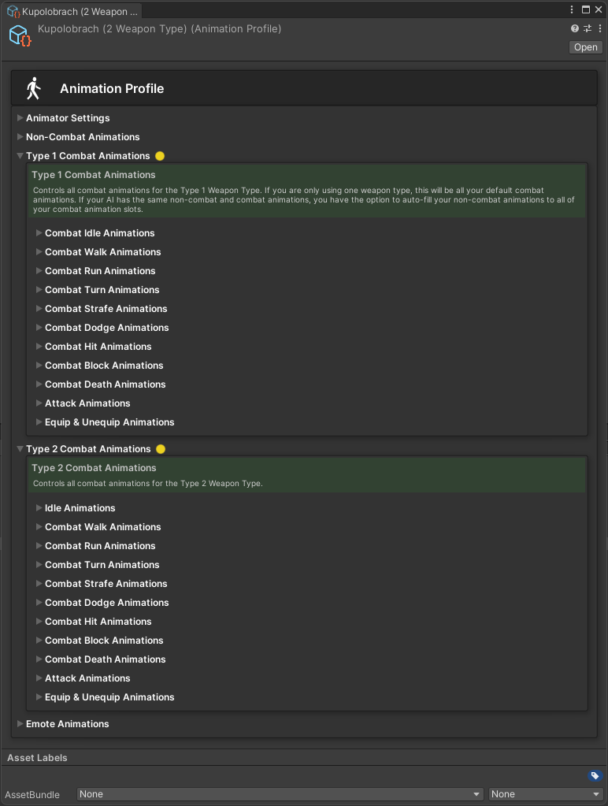Open the window tab options menu
The height and width of the screenshot is (806, 608).
571,9
